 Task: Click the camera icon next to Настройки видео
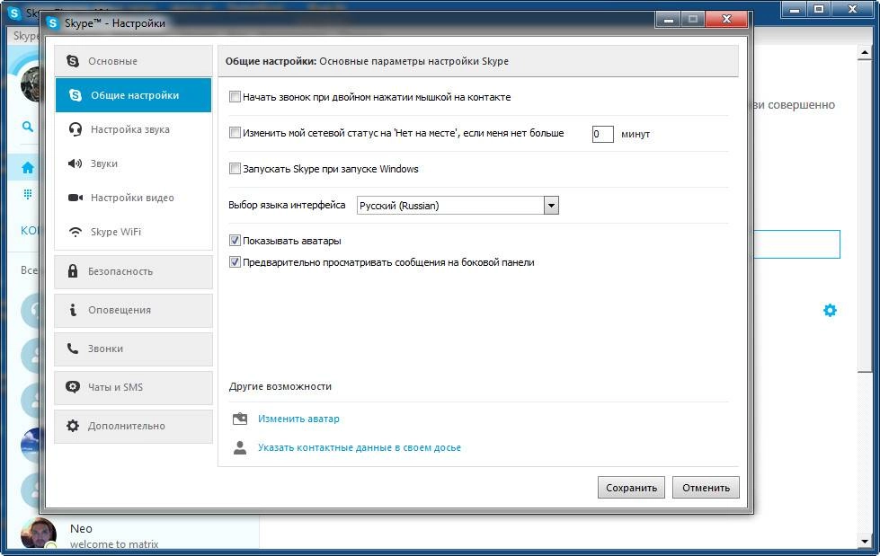coord(76,198)
